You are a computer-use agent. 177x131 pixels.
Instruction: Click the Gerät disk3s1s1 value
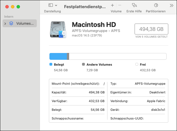click(158, 110)
